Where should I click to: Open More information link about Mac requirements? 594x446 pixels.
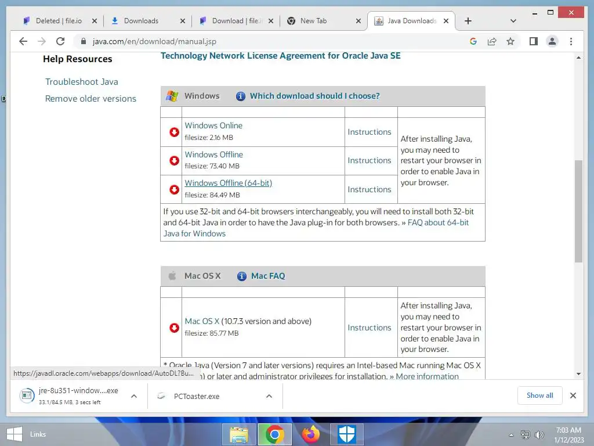pyautogui.click(x=427, y=376)
